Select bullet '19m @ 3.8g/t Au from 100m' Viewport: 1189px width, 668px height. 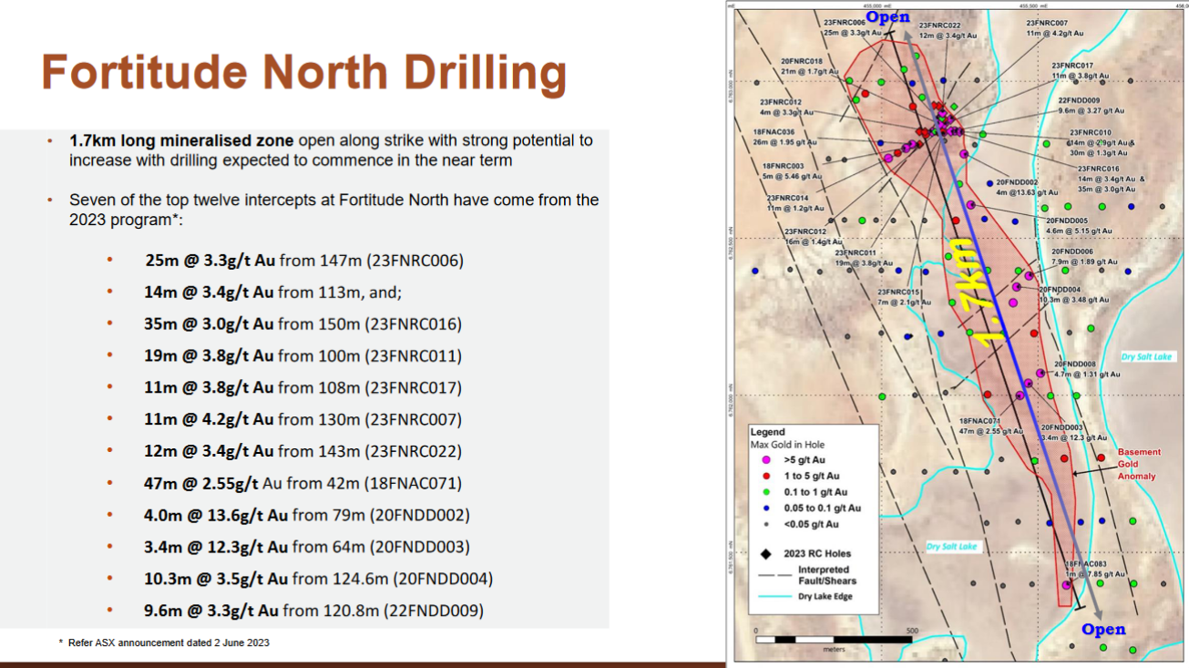pyautogui.click(x=302, y=356)
